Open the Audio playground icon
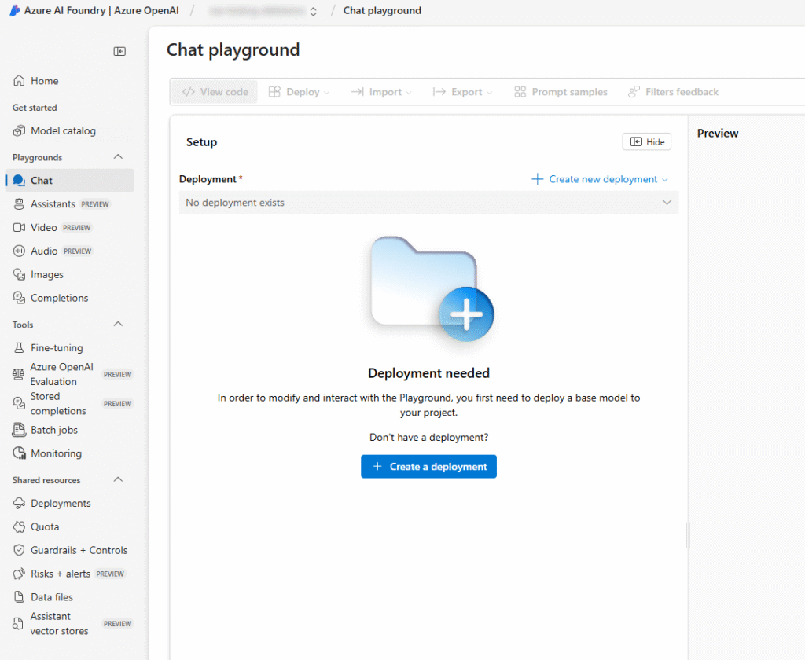This screenshot has width=805, height=660. [20, 251]
